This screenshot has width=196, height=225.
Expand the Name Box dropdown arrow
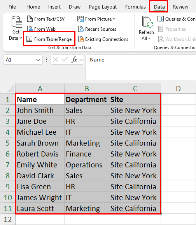pyautogui.click(x=38, y=60)
